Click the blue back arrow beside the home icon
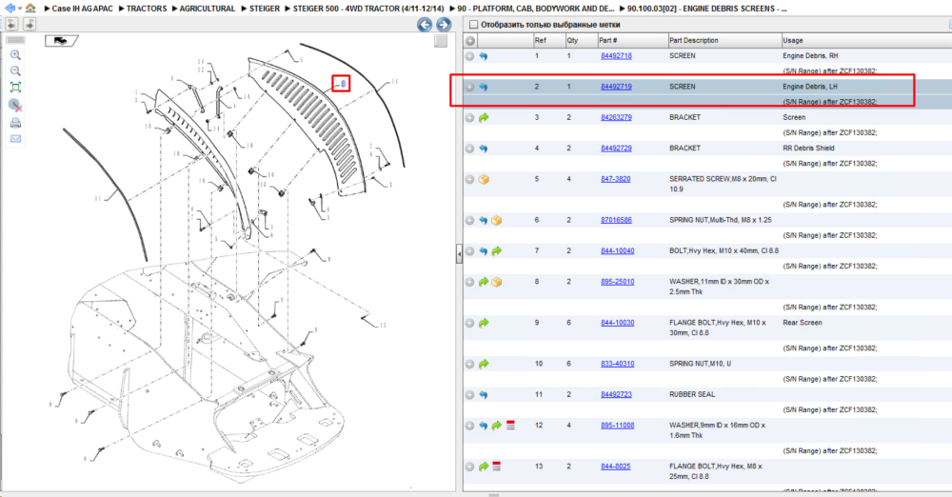The height and width of the screenshot is (497, 952). pos(10,8)
